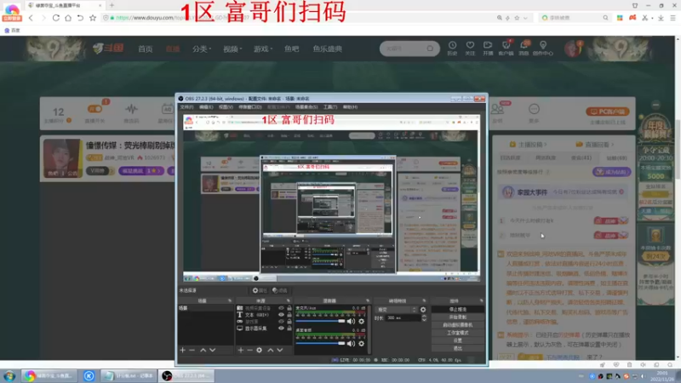
Task: Expand the 分类 dropdown in Douyu header
Action: coord(202,49)
